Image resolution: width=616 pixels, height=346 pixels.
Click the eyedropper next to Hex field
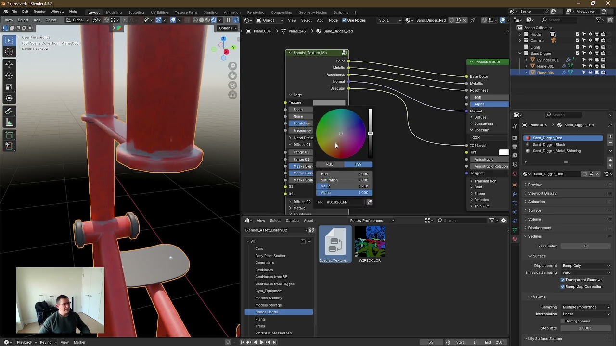click(x=369, y=202)
